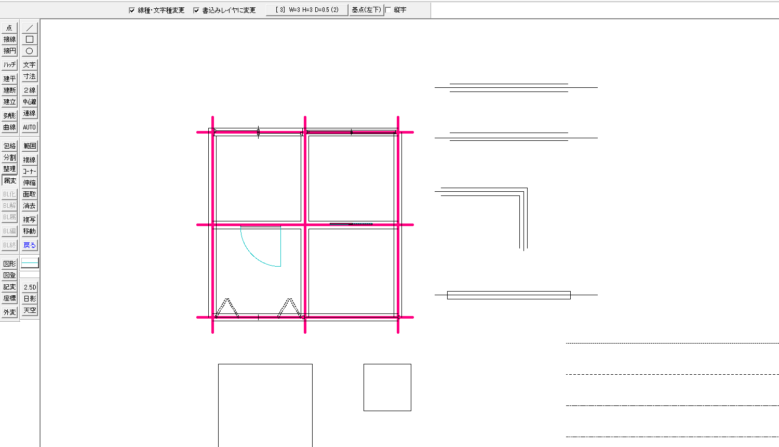
Task: Activate the AUTO mode tool
Action: click(x=30, y=127)
